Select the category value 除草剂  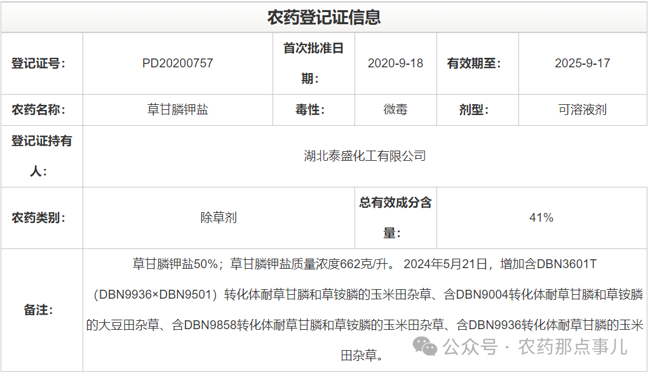pos(219,217)
